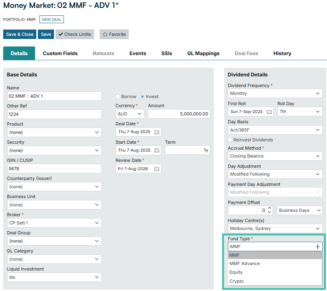Open the Events tab
The image size is (327, 291).
(138, 54)
